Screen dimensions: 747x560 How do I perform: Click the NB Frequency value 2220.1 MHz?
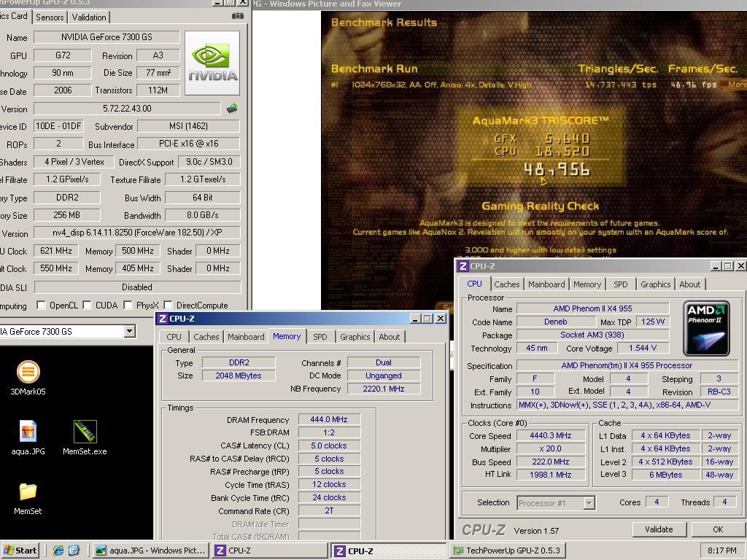(x=384, y=389)
